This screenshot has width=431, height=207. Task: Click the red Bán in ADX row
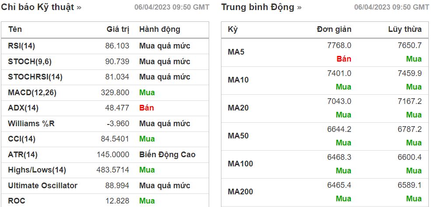pos(147,108)
